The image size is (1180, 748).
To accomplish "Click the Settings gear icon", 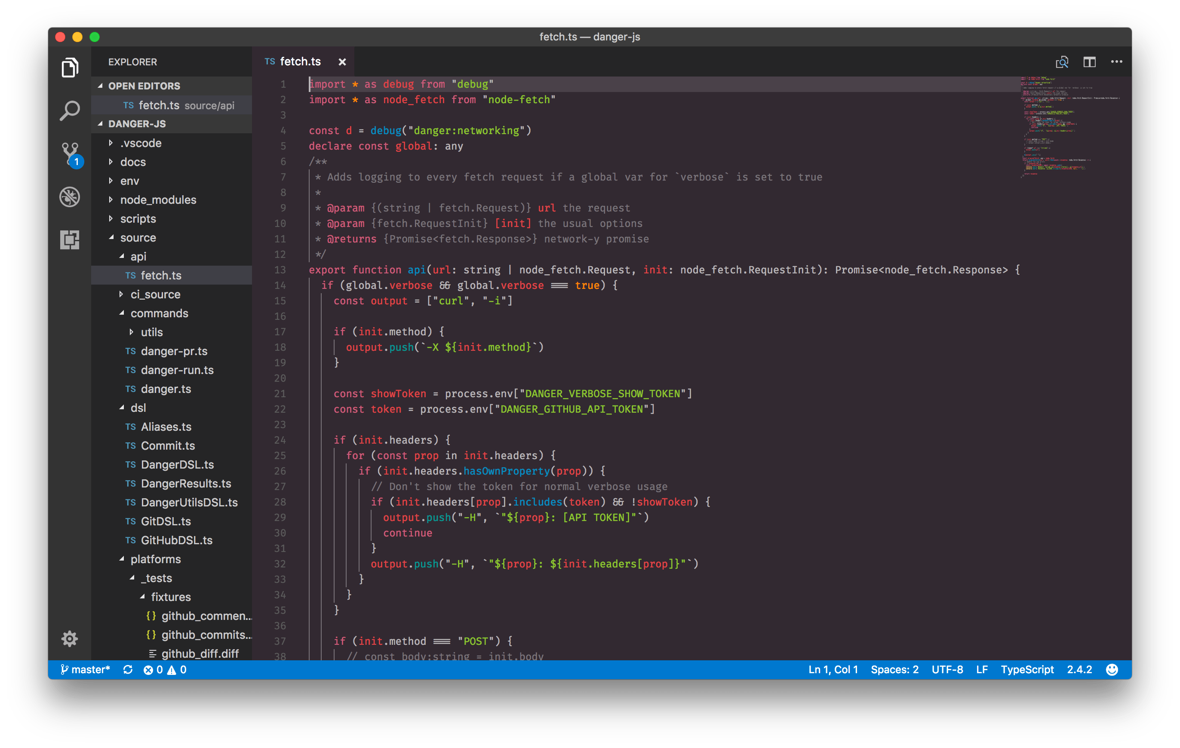I will point(70,639).
